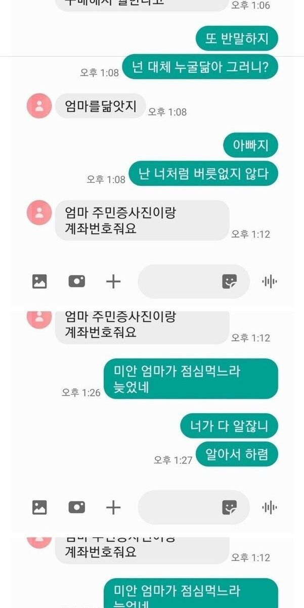The height and width of the screenshot is (608, 304).
Task: Open avatar beside 주민증사진이랑 message above first toolbar
Action: [39, 213]
